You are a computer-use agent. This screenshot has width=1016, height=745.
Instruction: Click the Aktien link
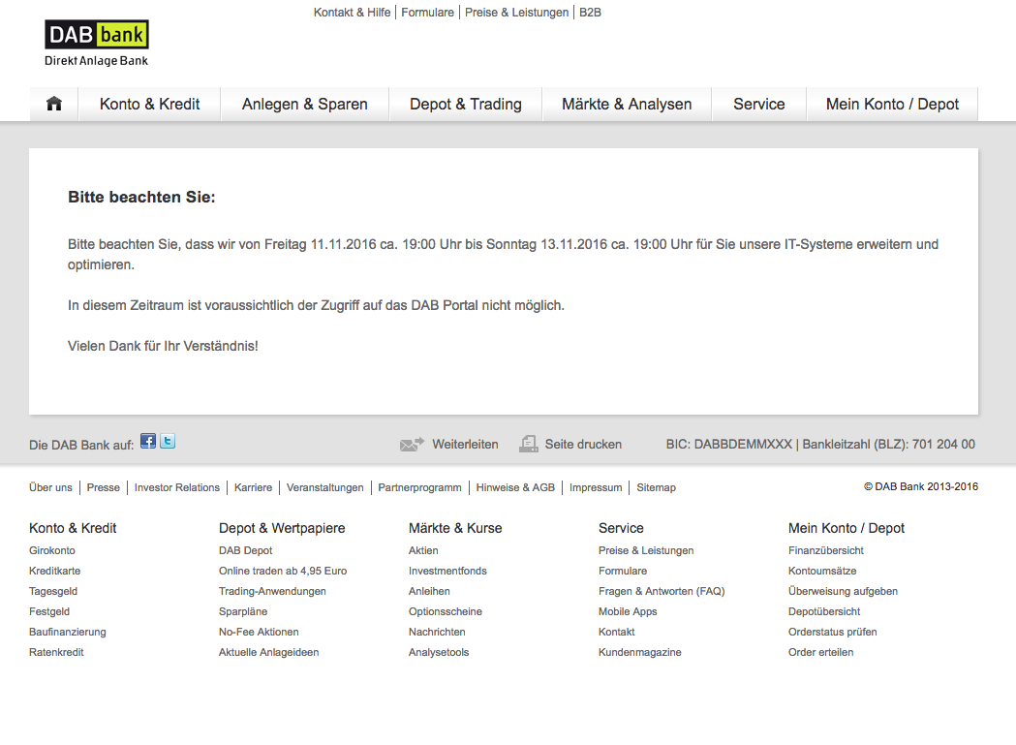click(x=423, y=550)
